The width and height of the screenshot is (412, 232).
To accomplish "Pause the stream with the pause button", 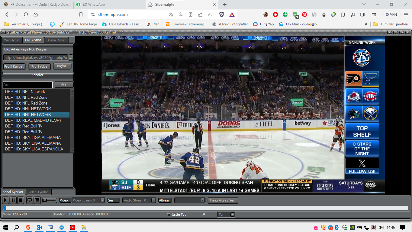I will [x=13, y=200].
